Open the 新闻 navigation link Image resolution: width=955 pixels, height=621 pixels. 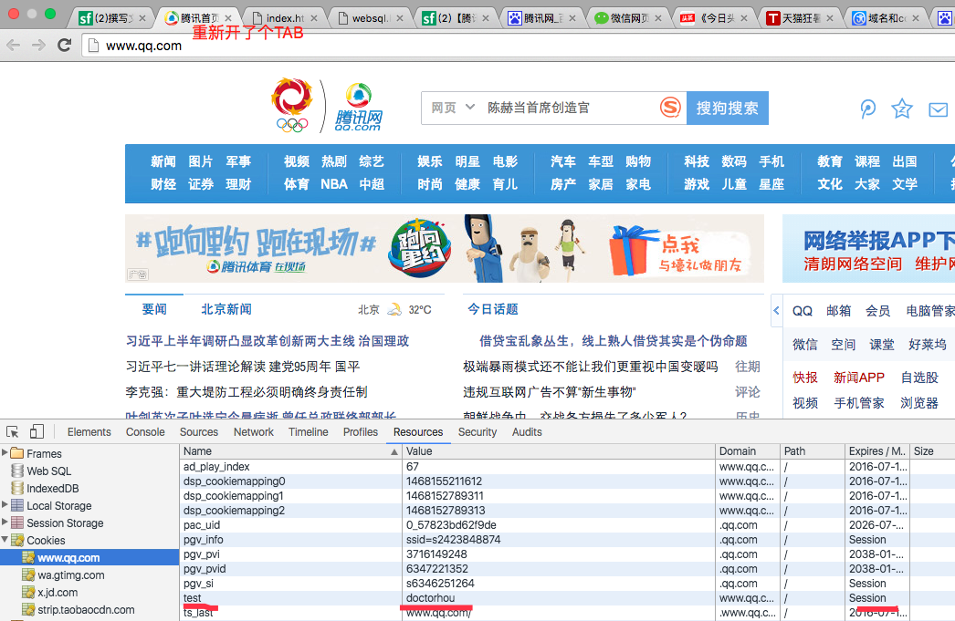click(163, 161)
